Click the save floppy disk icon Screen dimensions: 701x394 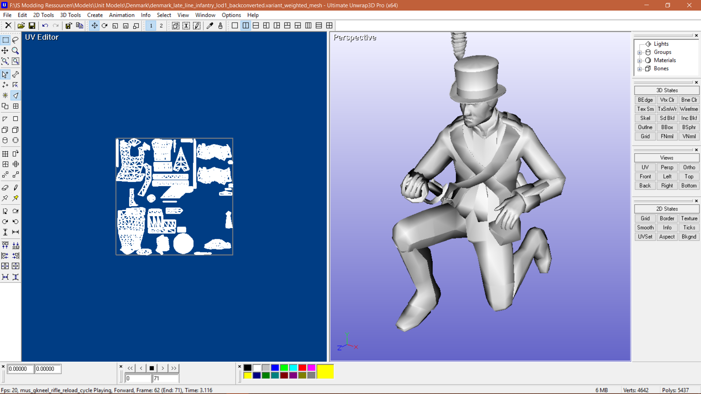(32, 26)
